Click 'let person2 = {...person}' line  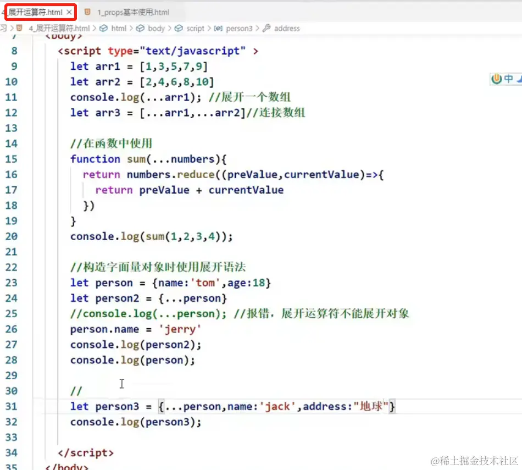point(148,298)
